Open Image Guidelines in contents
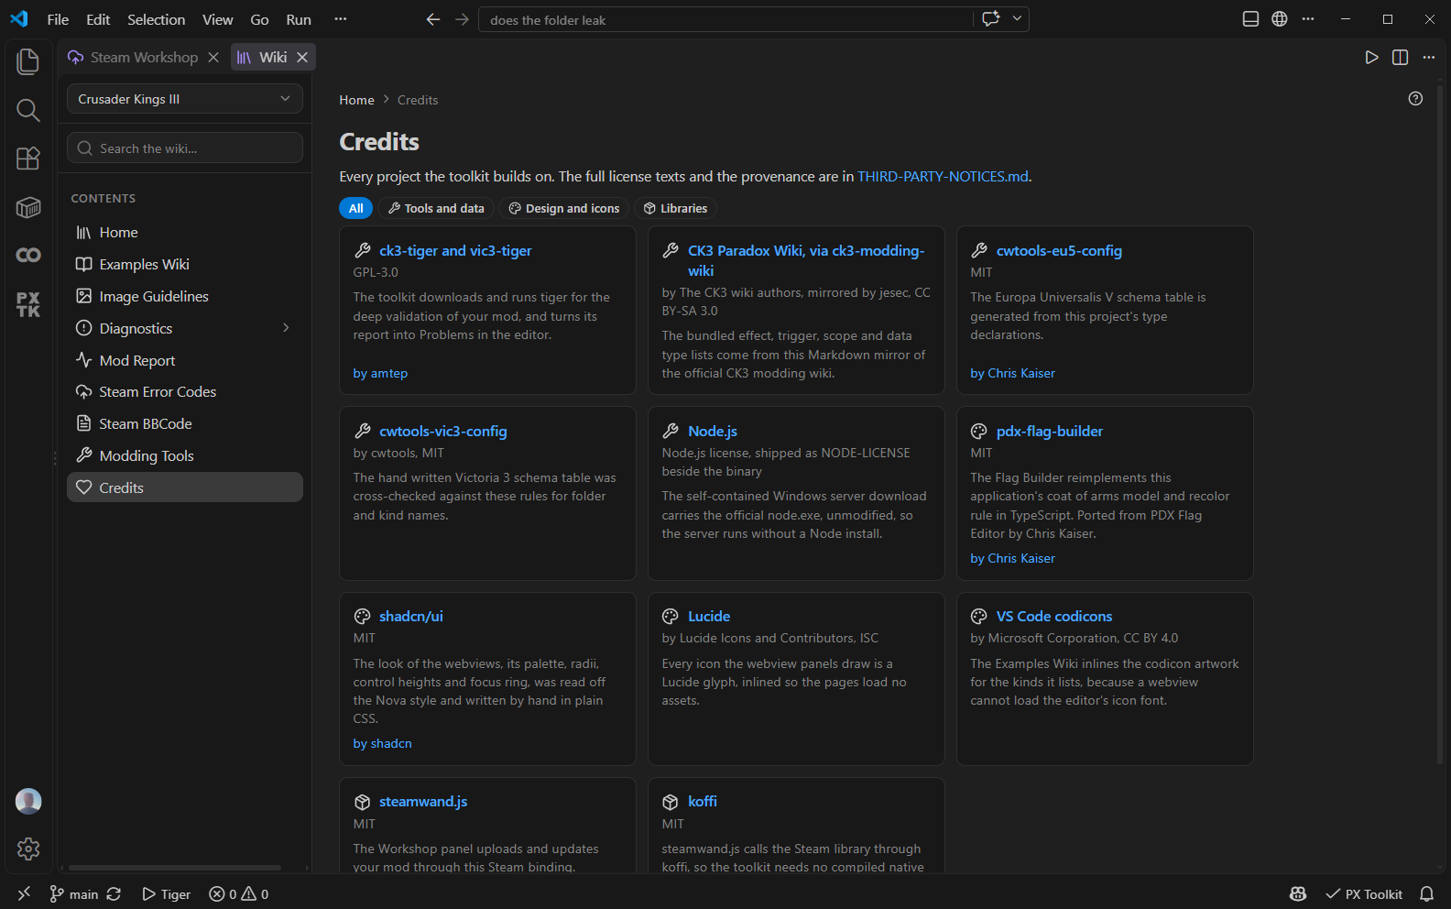1451x909 pixels. [185, 297]
